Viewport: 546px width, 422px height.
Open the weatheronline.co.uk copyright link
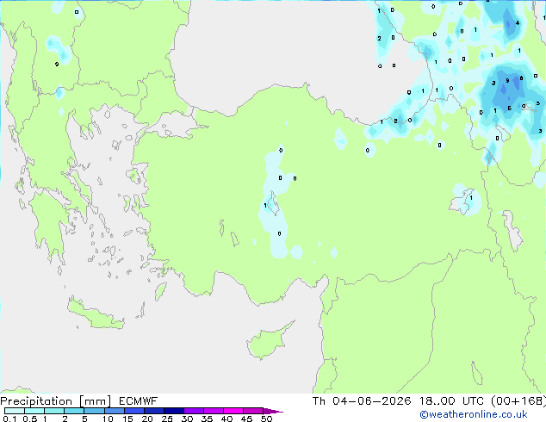pos(474,414)
